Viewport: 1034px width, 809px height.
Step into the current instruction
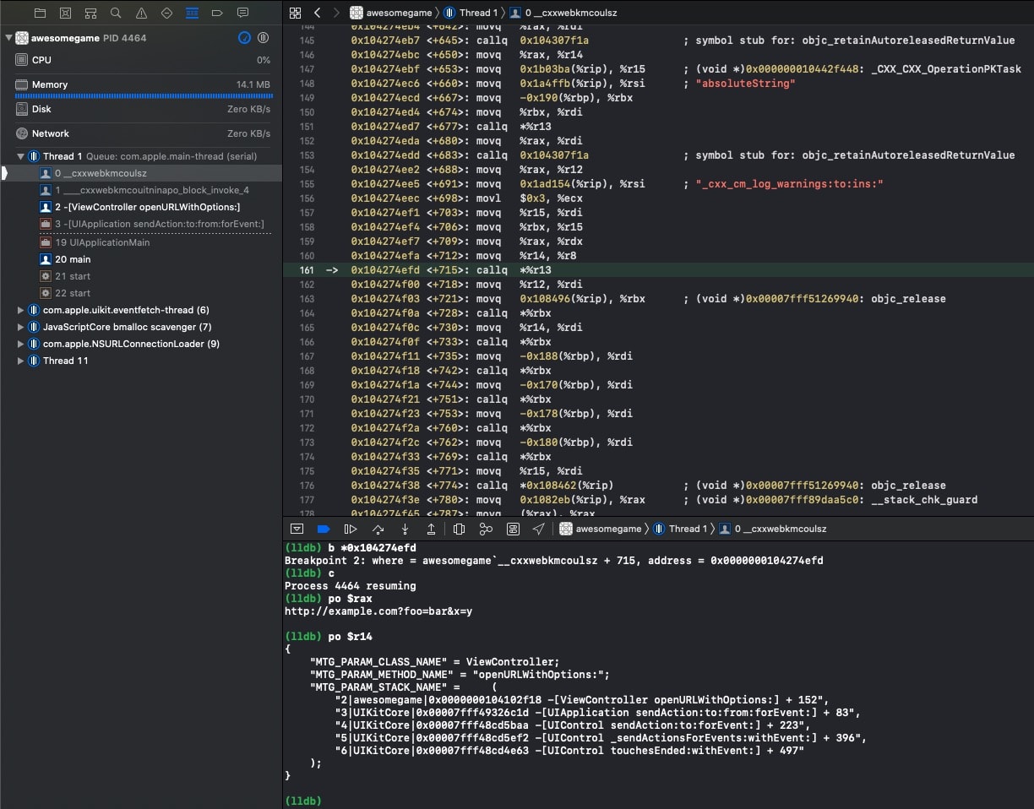point(405,529)
